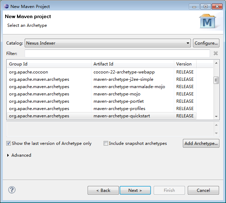This screenshot has height=203, width=226.
Task: Click into the Filter text field
Action: click(117, 53)
